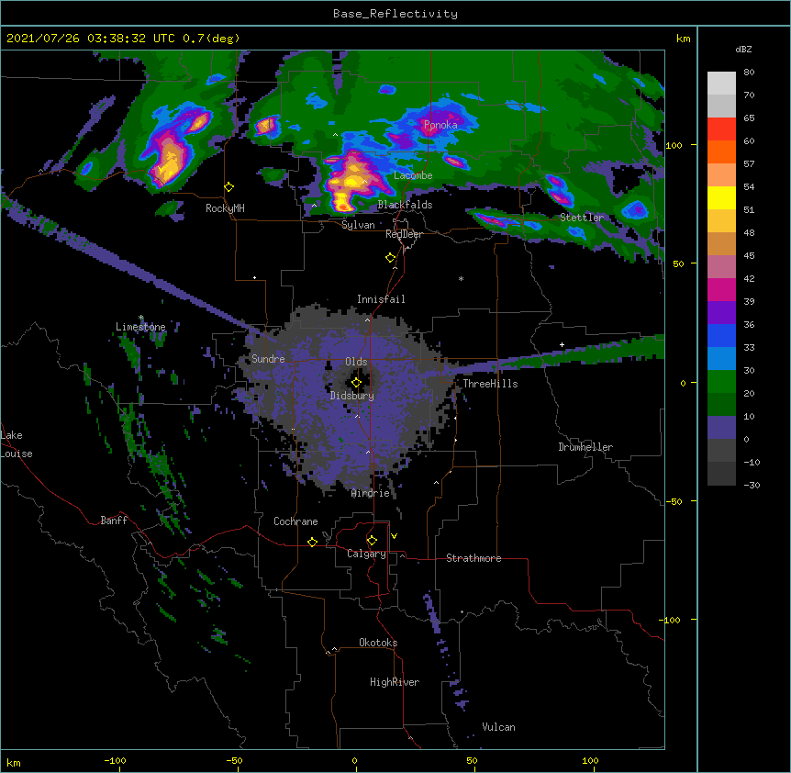
Task: Click the white plus marker northeast of ThreeHills
Action: [562, 344]
